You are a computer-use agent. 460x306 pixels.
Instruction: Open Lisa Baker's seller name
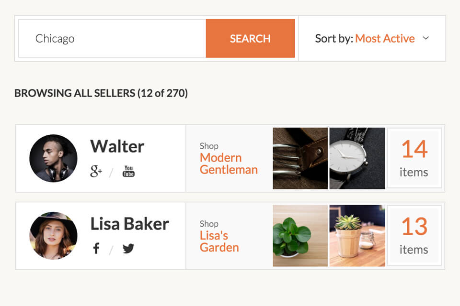pyautogui.click(x=129, y=224)
